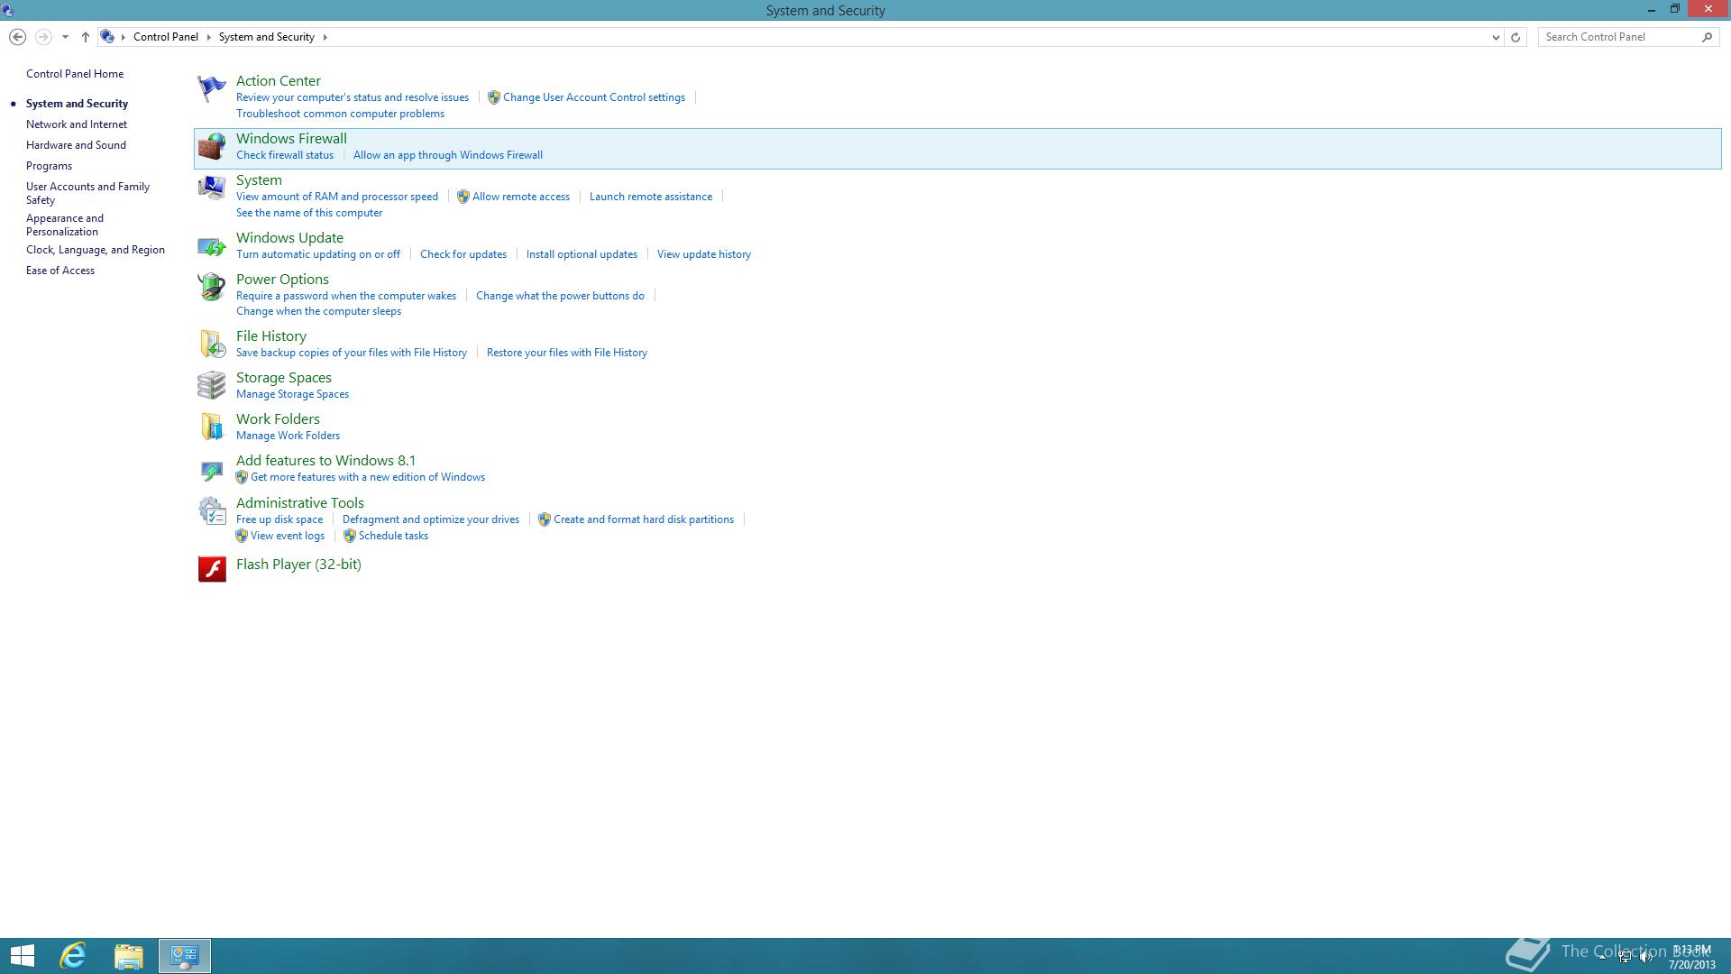Click the search magnifier icon

coord(1707,37)
